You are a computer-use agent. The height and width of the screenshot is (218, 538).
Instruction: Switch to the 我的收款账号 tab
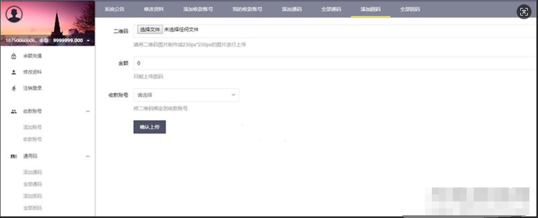247,9
